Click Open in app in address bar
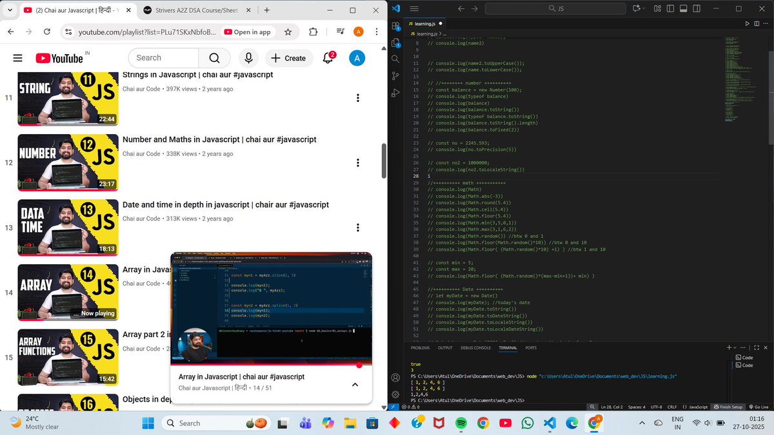The image size is (774, 435). [247, 32]
